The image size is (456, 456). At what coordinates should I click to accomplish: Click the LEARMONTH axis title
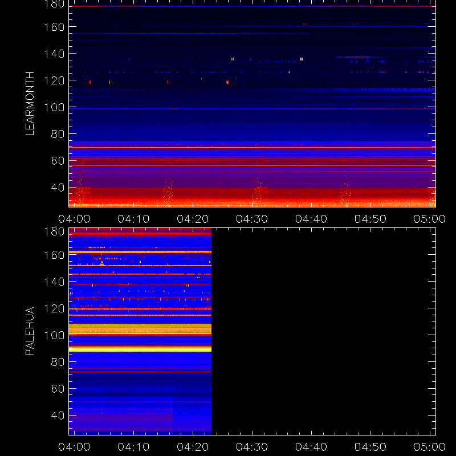point(30,104)
